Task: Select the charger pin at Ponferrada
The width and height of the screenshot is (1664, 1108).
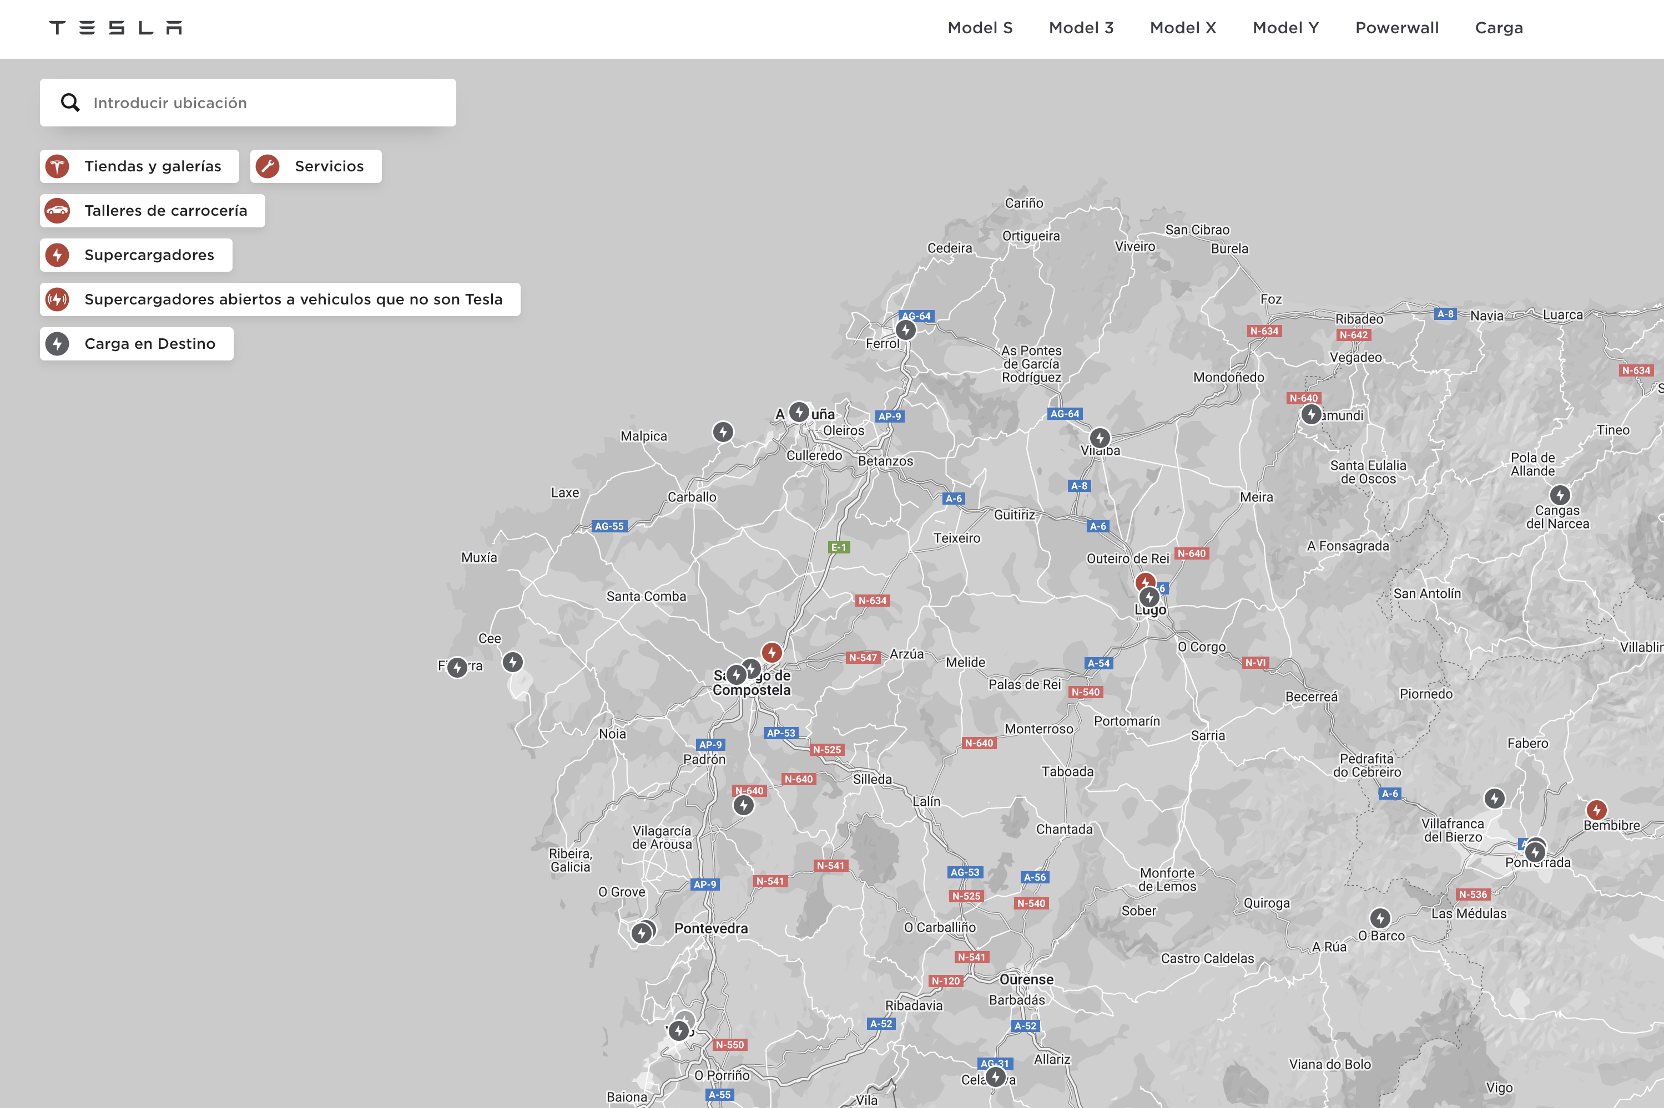Action: (x=1535, y=853)
